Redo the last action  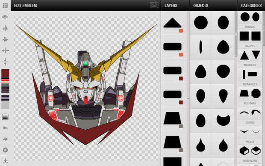(5, 139)
